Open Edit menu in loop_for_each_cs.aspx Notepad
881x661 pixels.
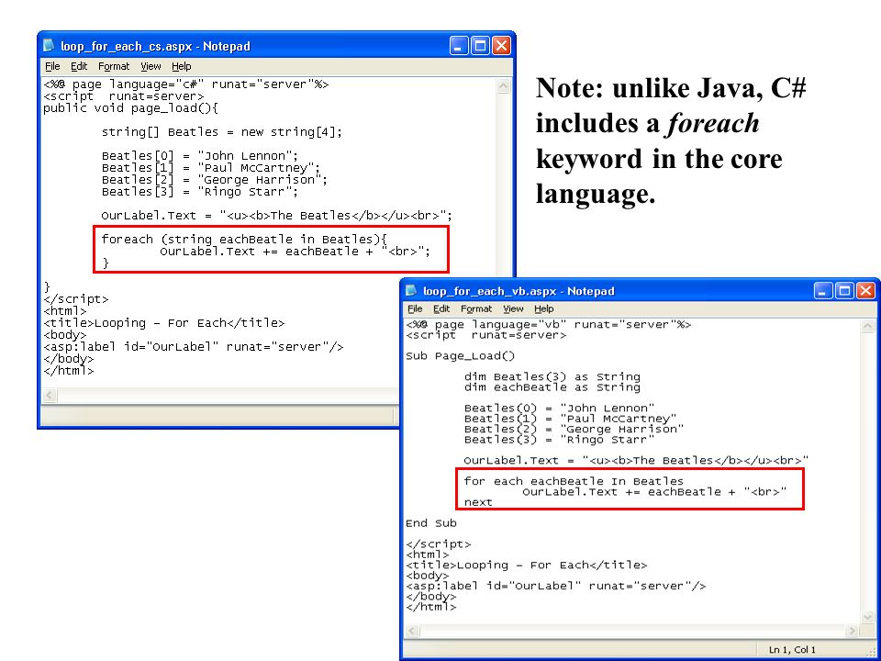tap(79, 66)
